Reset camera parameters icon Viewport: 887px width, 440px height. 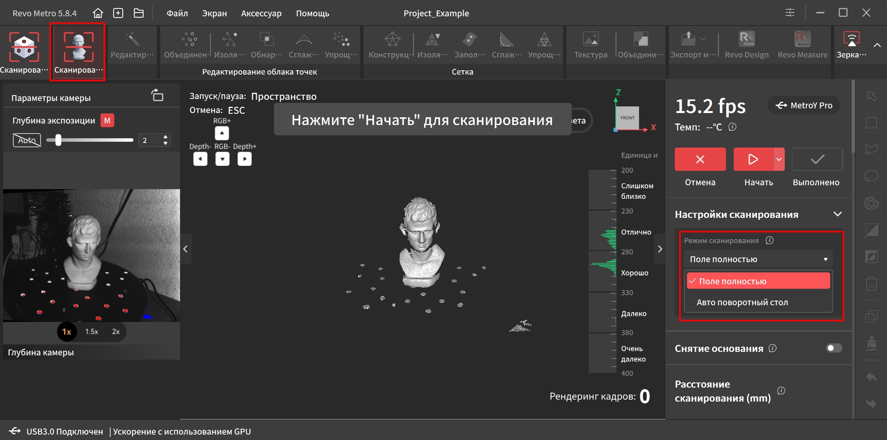pyautogui.click(x=157, y=95)
